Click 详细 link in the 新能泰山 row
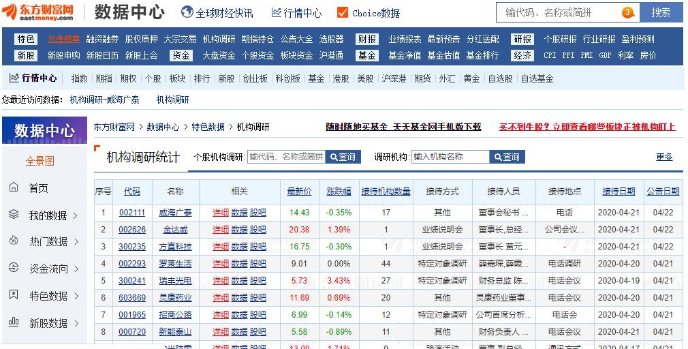688x349 pixels. (x=221, y=333)
